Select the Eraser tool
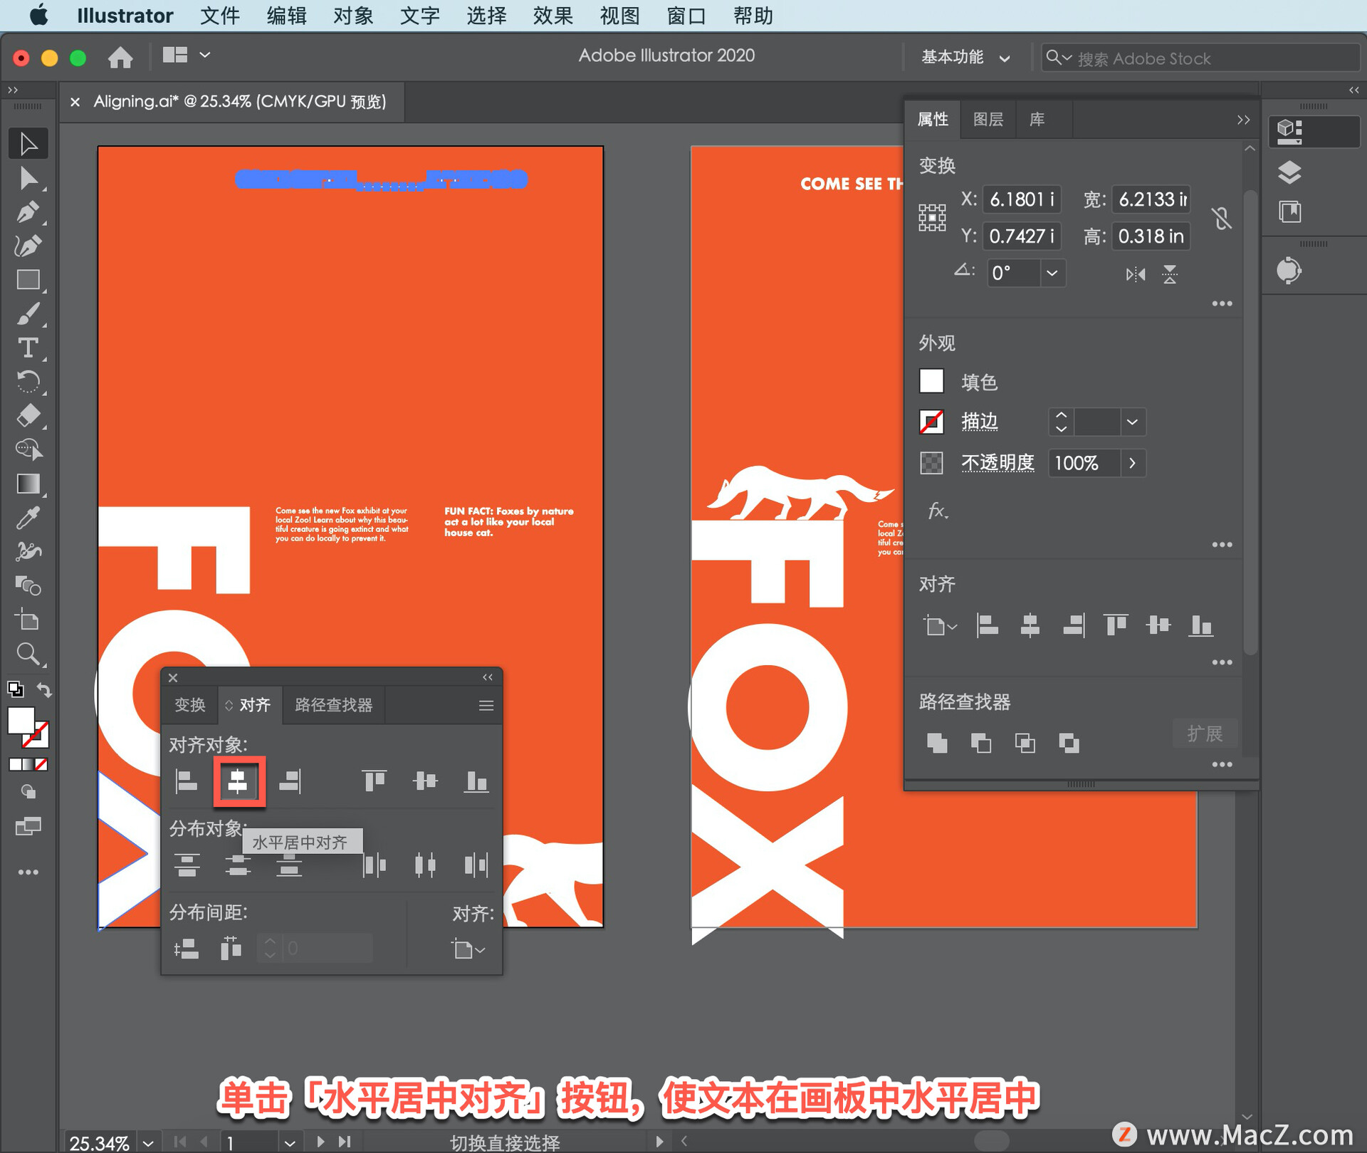This screenshot has height=1153, width=1367. [28, 416]
